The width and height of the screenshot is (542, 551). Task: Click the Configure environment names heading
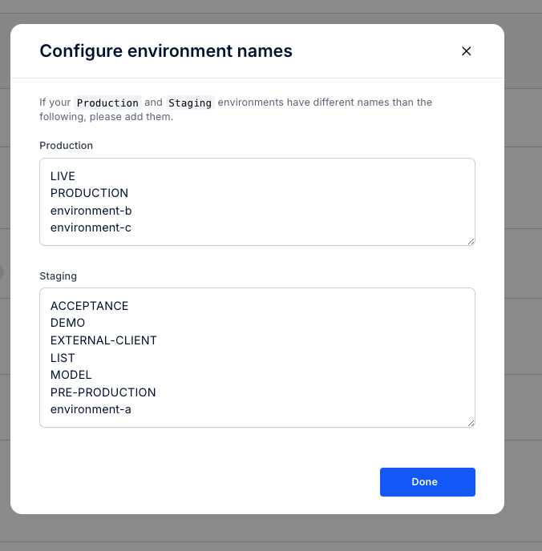click(166, 51)
